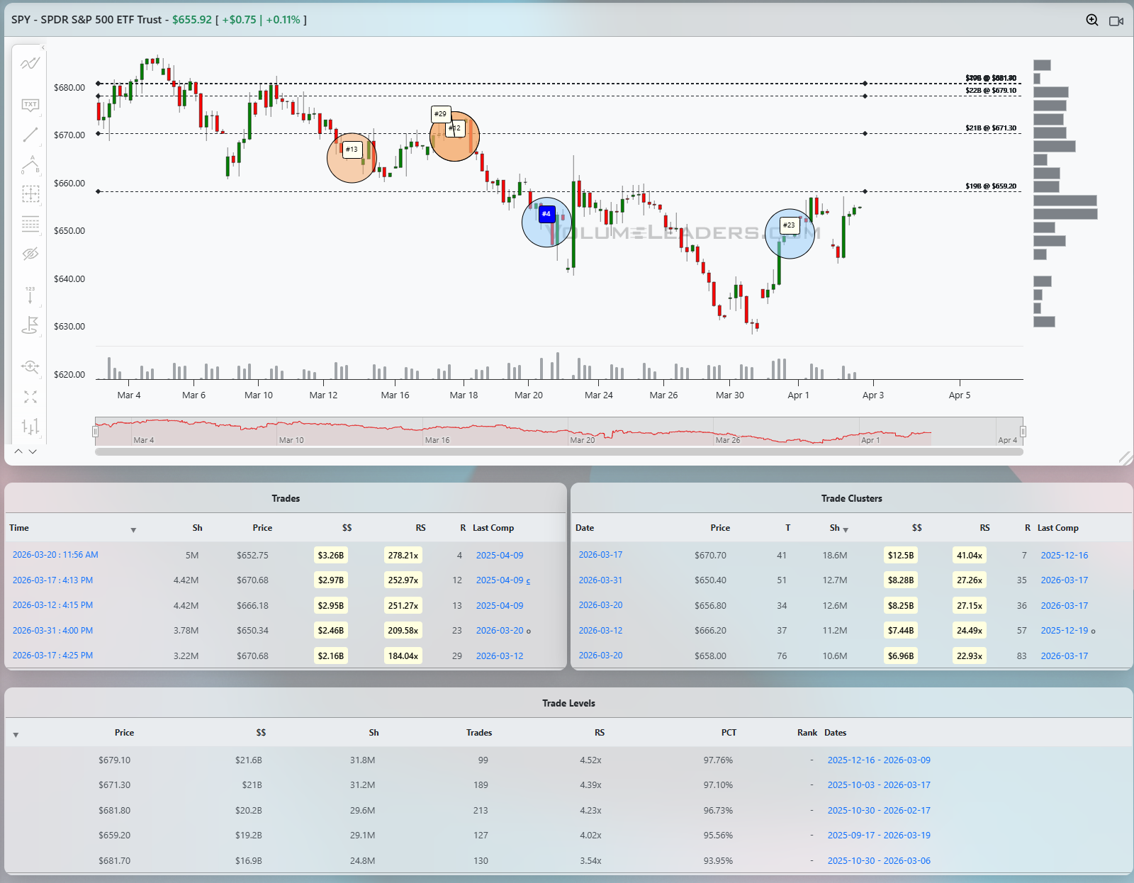This screenshot has height=883, width=1134.
Task: Open level dates 2025-09-17 - 2026-03-19
Action: pyautogui.click(x=879, y=836)
